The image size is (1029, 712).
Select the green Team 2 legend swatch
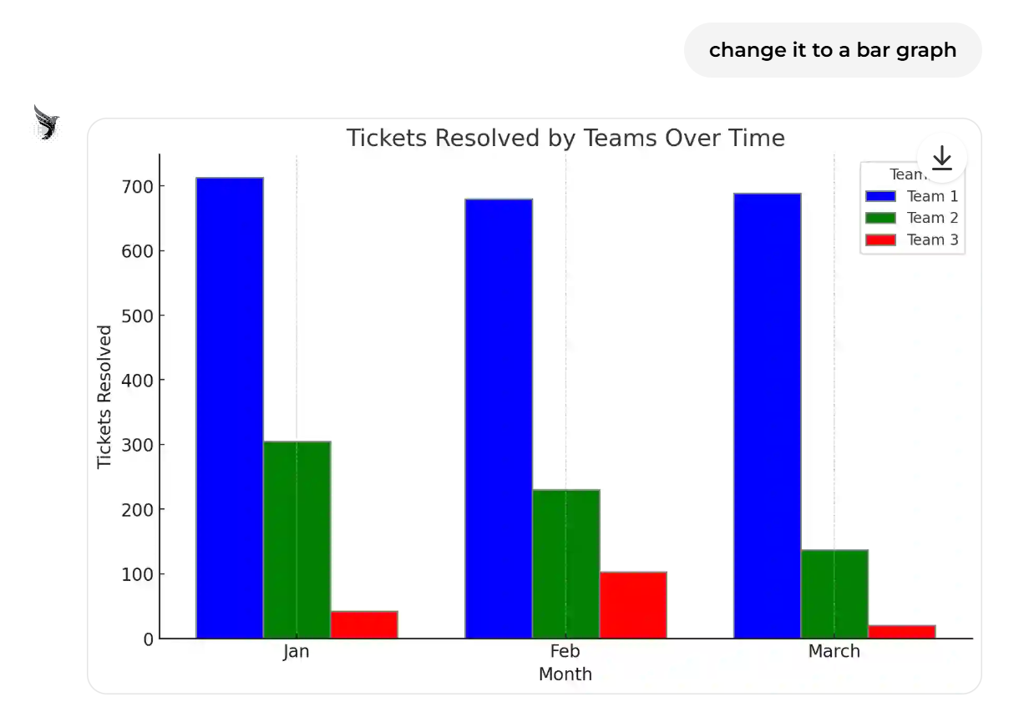tap(880, 218)
